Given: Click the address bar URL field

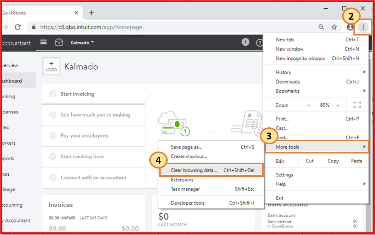Looking at the screenshot, I should 170,27.
